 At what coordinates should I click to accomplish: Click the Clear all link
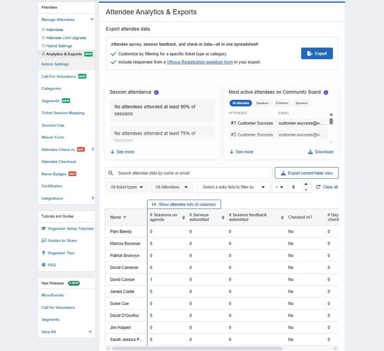click(x=330, y=187)
